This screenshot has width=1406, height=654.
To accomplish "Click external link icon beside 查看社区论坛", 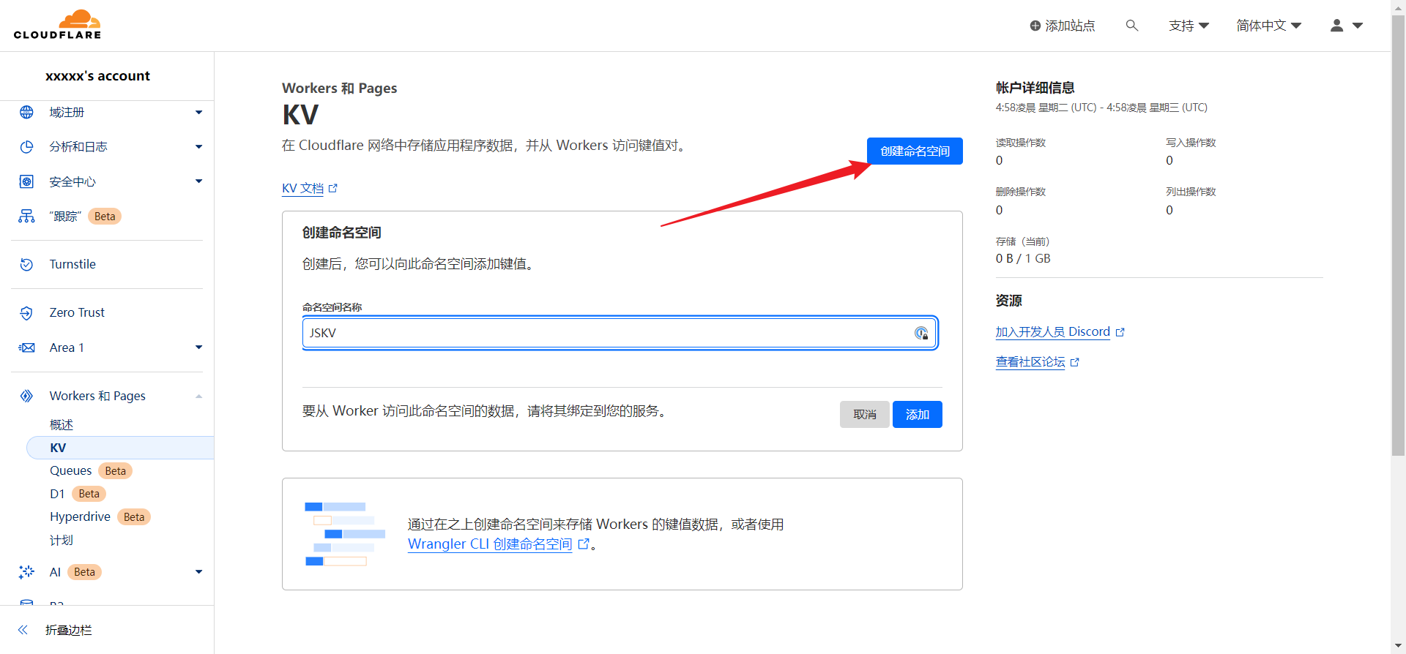I will coord(1075,362).
